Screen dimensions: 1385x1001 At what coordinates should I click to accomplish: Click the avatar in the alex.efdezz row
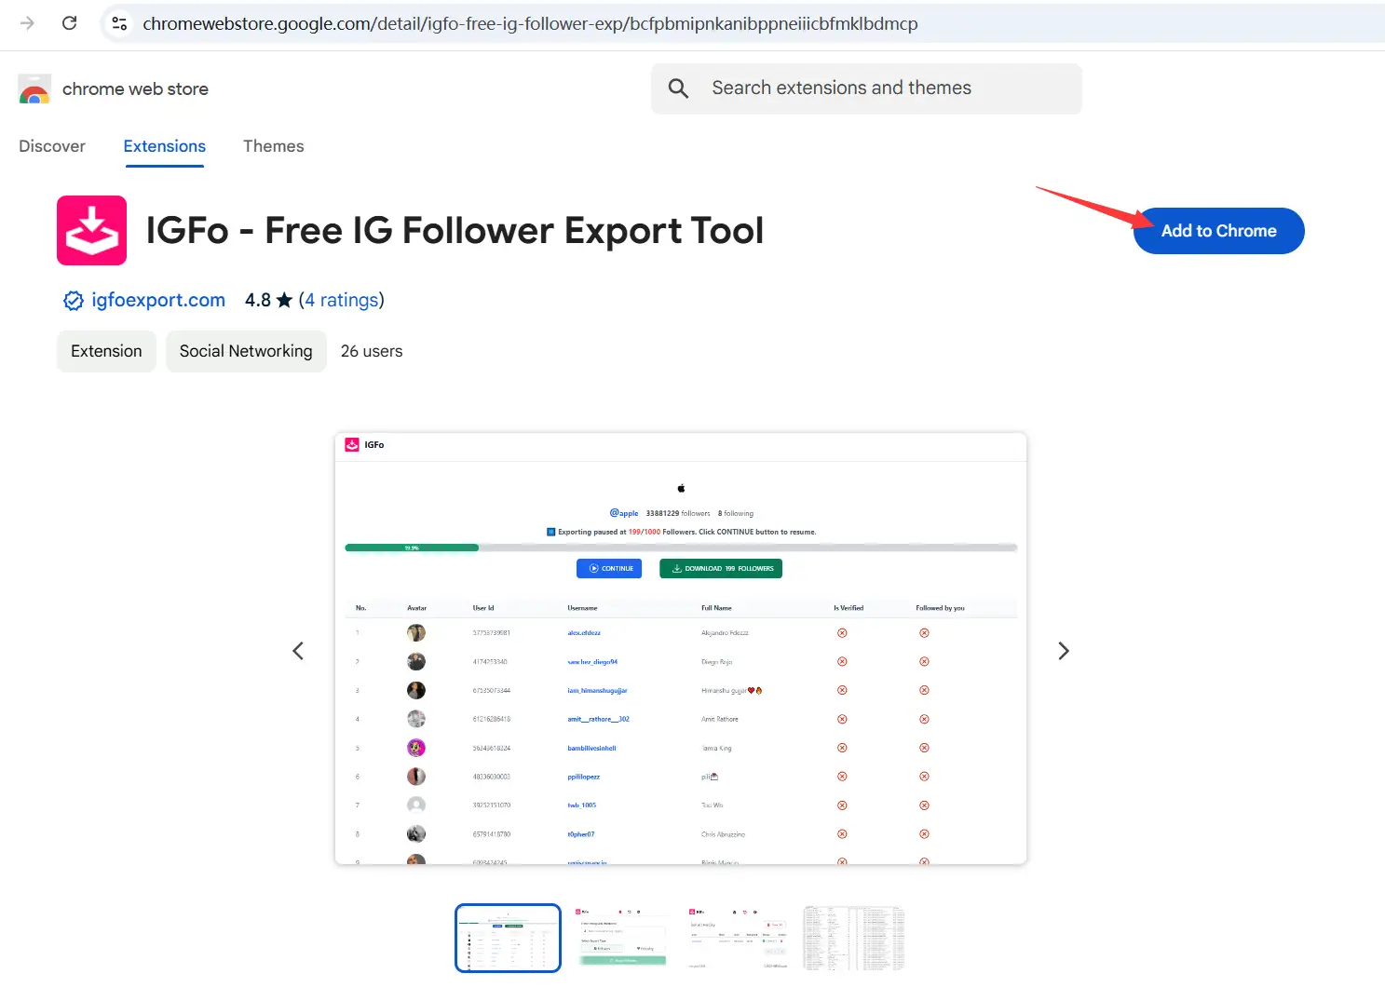pos(416,633)
